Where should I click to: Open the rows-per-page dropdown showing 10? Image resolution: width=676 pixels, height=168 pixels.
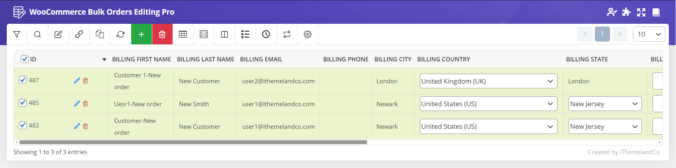[649, 34]
